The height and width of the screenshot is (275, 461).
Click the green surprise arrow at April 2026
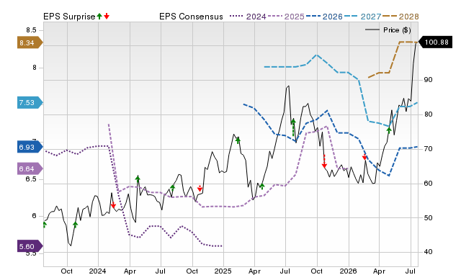pyautogui.click(x=389, y=130)
